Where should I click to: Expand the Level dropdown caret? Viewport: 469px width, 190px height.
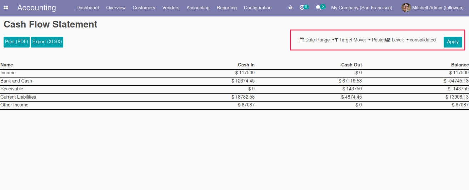point(407,40)
